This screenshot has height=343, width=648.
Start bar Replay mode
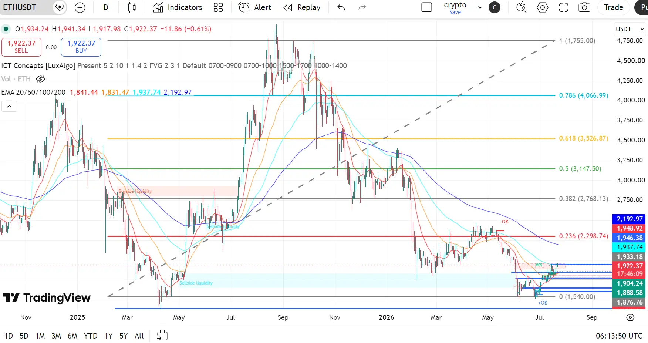[x=302, y=7]
